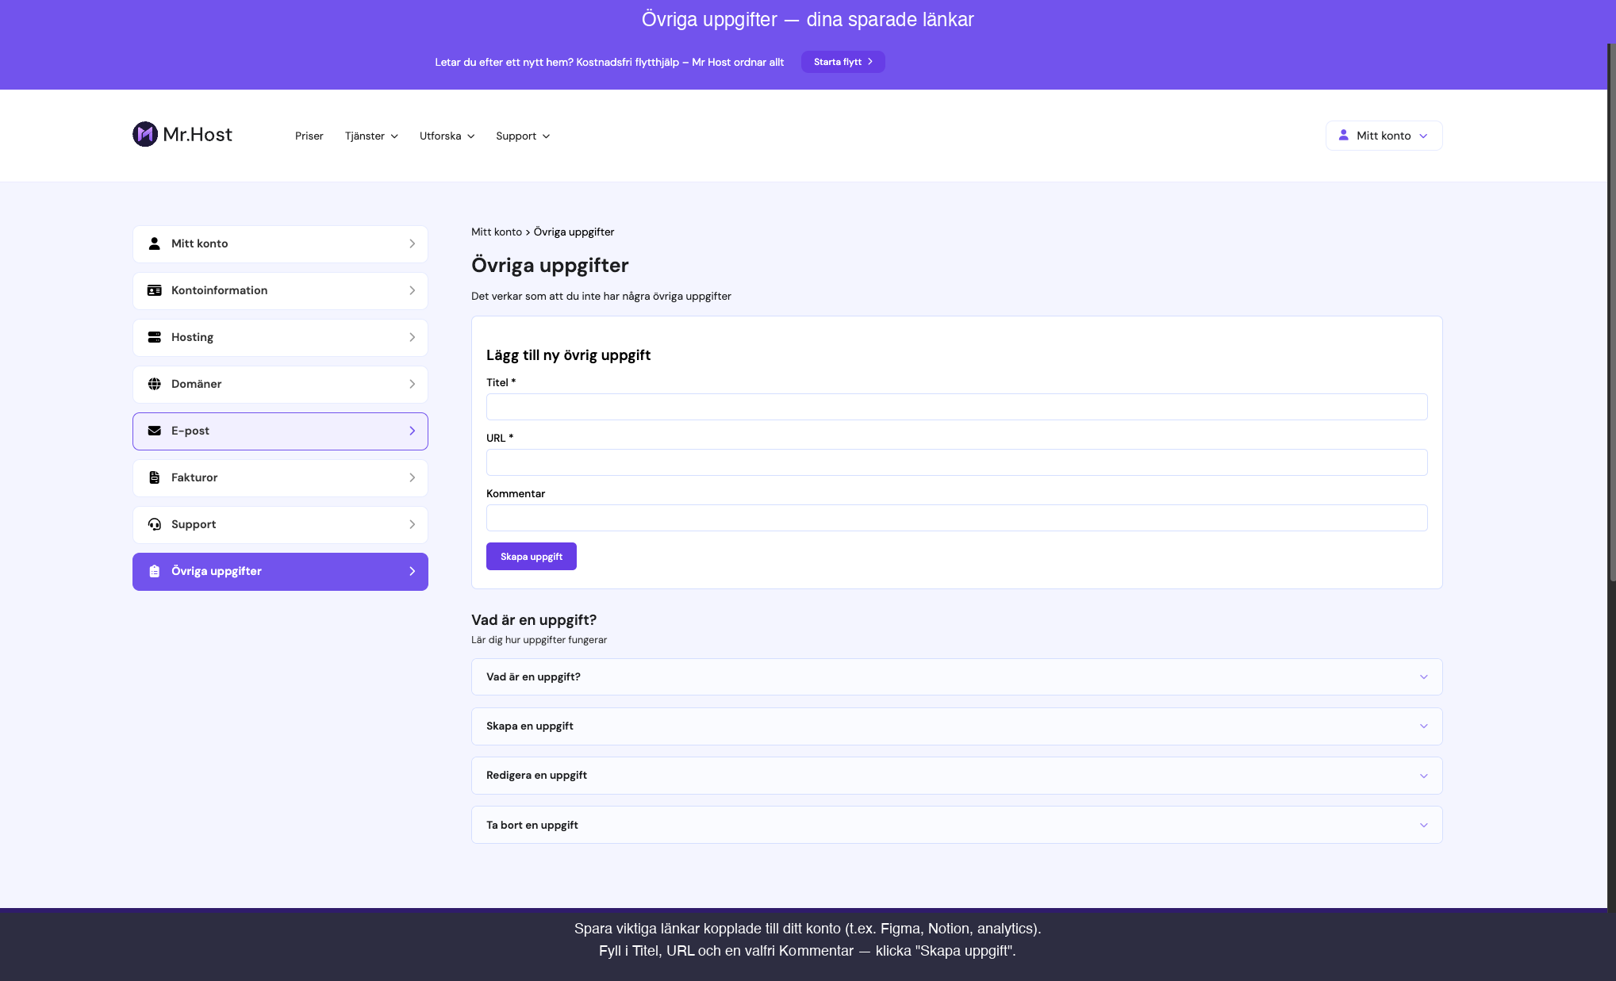This screenshot has height=981, width=1616.
Task: Click into the Kommentar input field
Action: coord(956,518)
